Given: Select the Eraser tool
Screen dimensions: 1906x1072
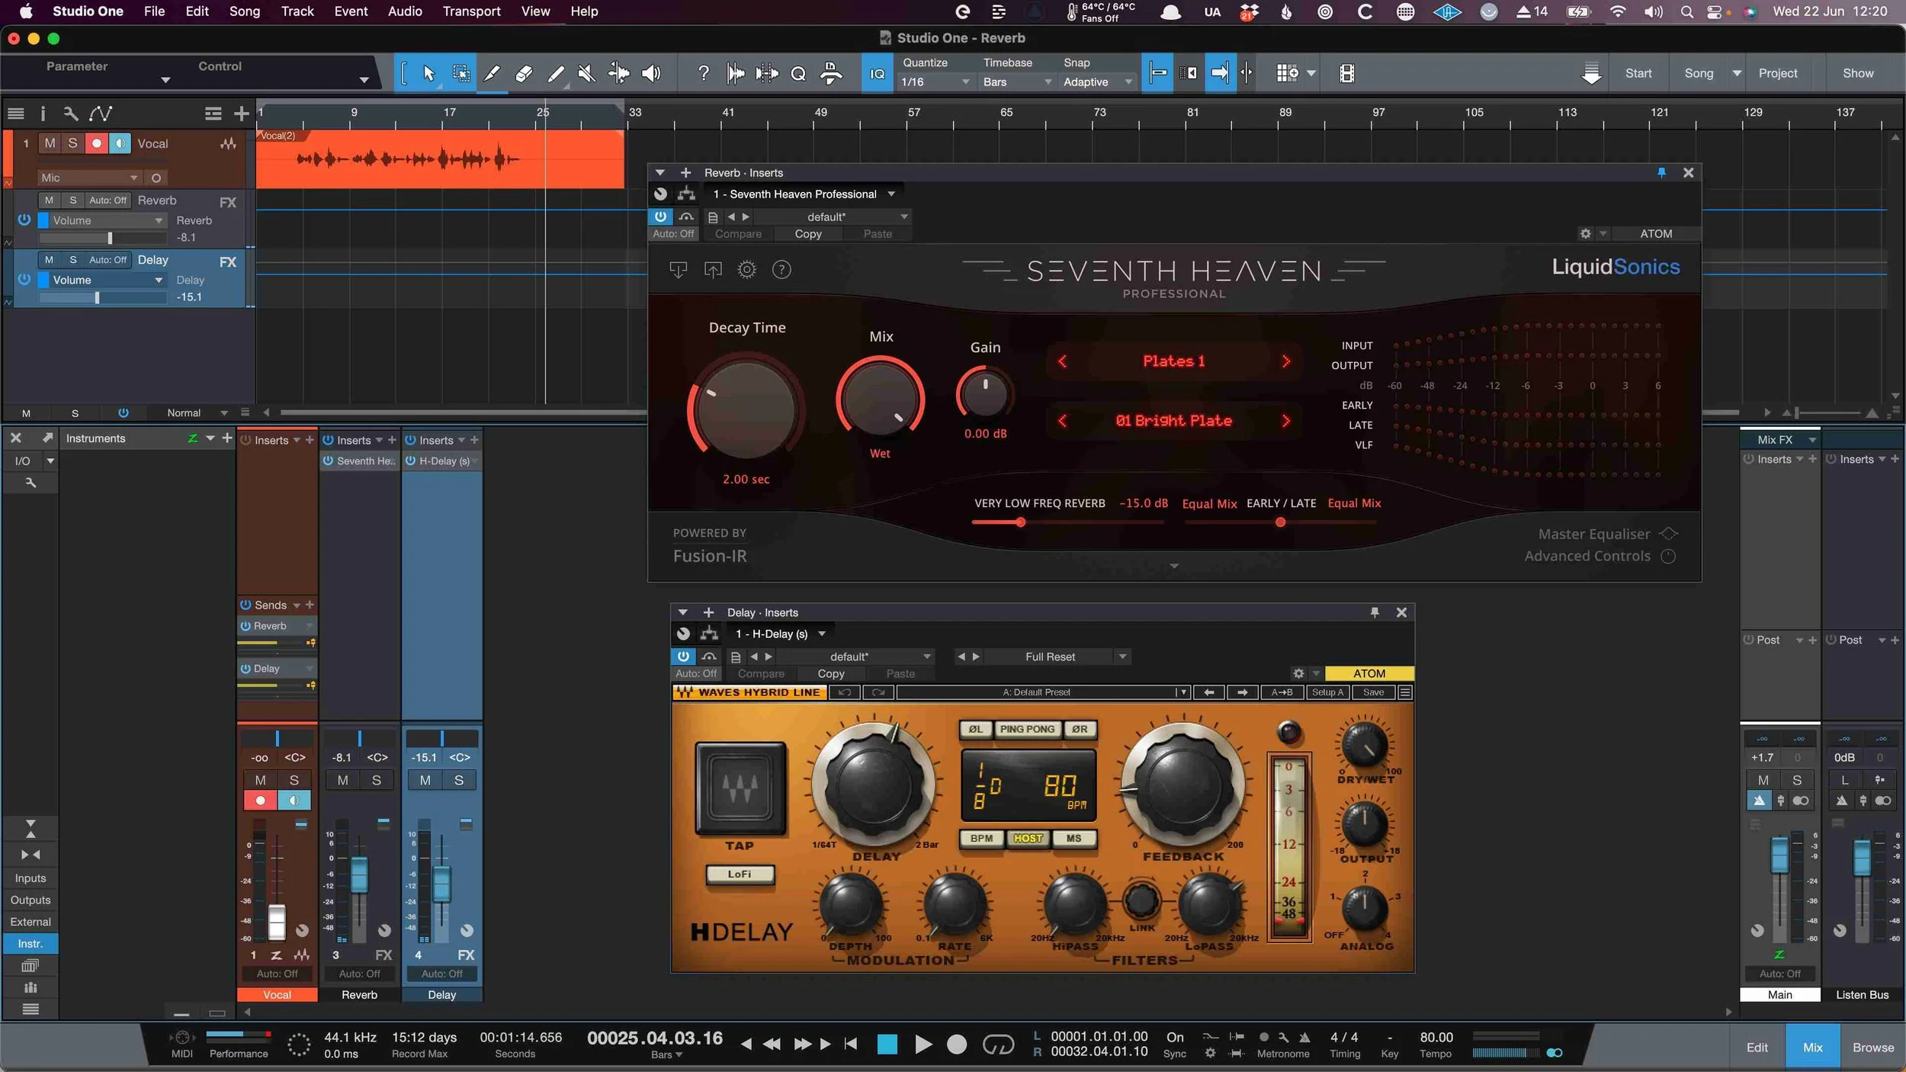Looking at the screenshot, I should pyautogui.click(x=524, y=73).
